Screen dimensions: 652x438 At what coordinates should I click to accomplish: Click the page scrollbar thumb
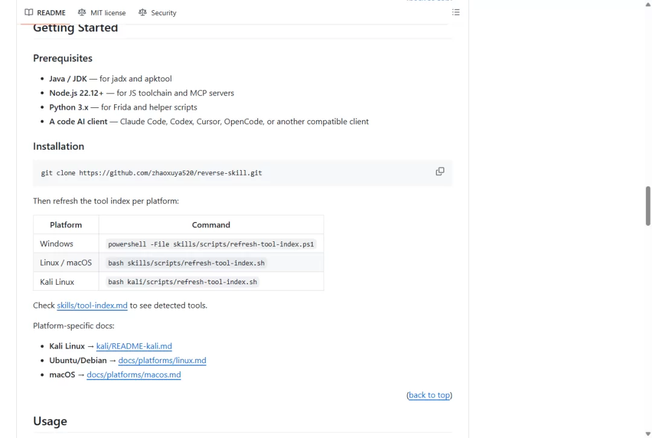click(x=648, y=206)
